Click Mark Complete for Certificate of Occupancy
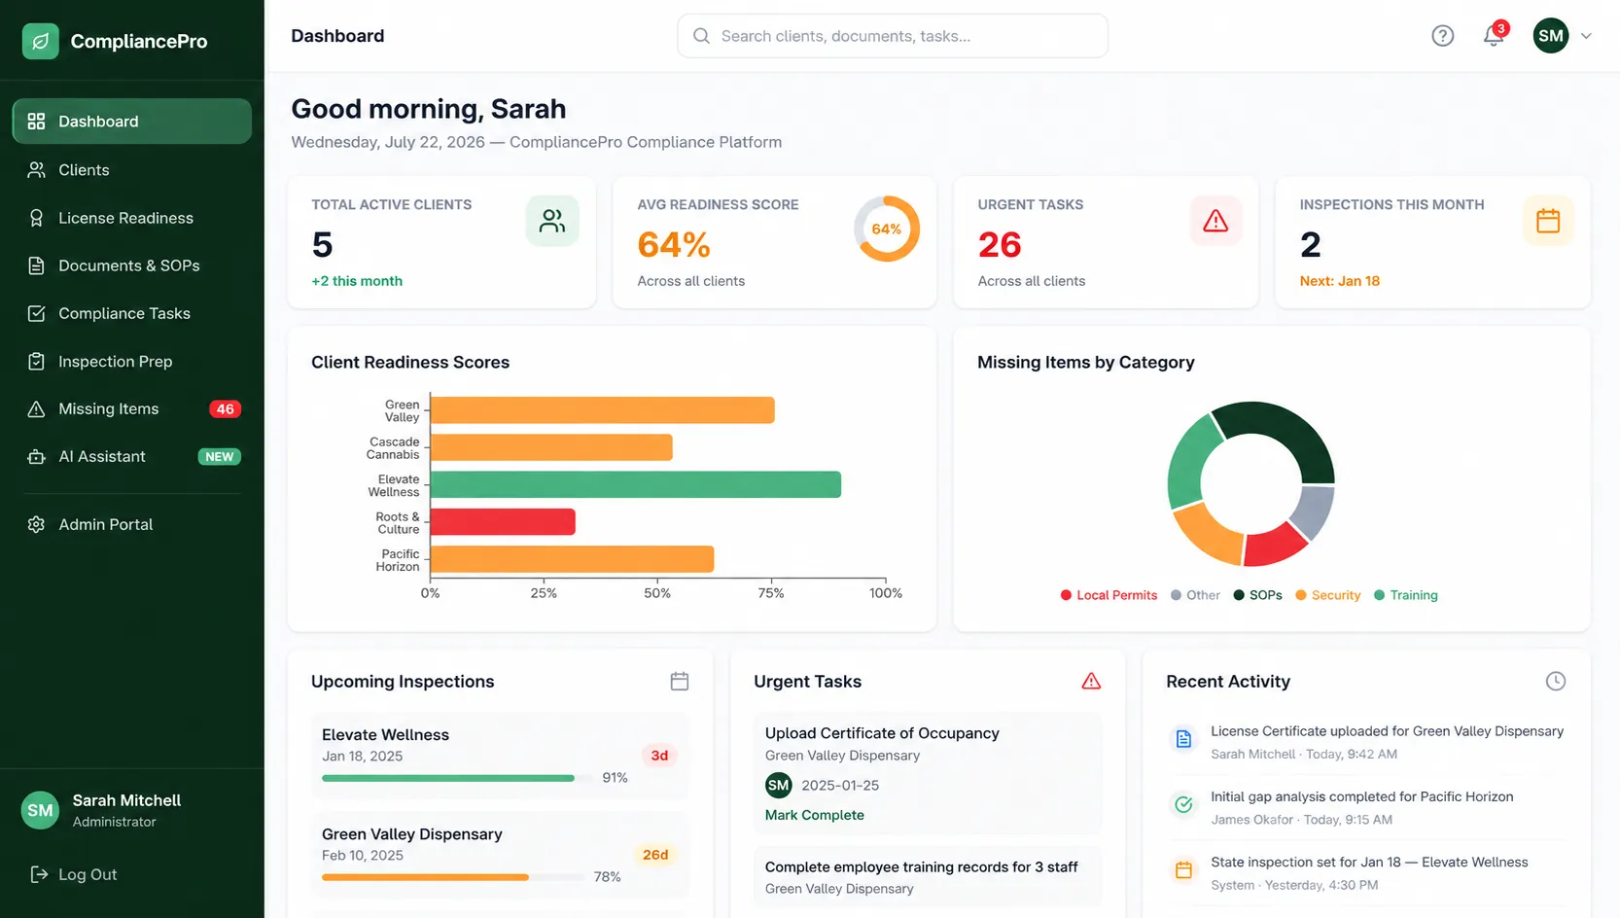This screenshot has width=1620, height=918. tap(815, 815)
